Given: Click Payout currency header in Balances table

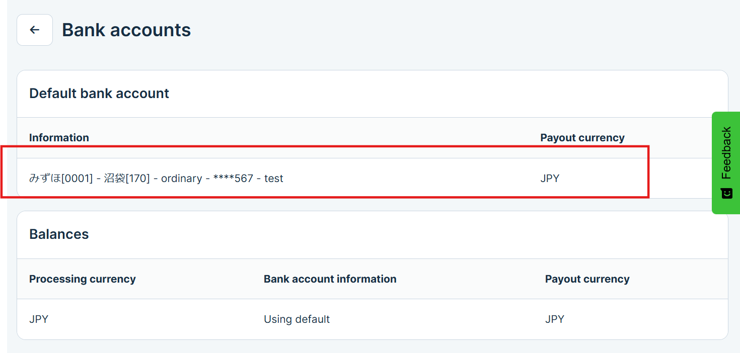Looking at the screenshot, I should 587,279.
